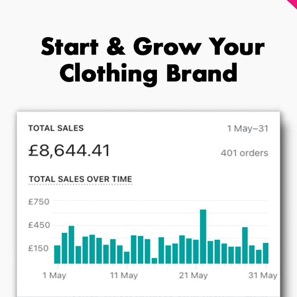Click the pink corner triangle at top right
Viewport: 297px width, 297px height.
coord(293,3)
